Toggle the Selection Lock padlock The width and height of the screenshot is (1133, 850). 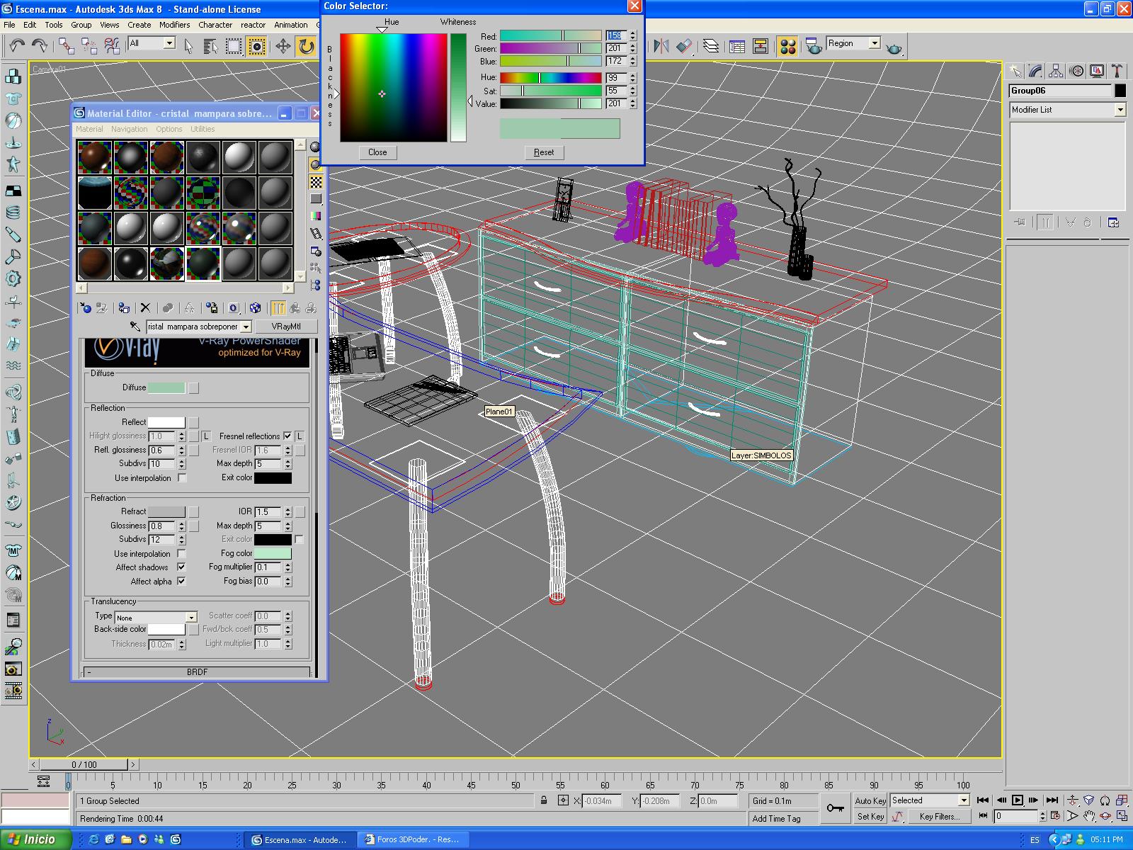point(543,801)
